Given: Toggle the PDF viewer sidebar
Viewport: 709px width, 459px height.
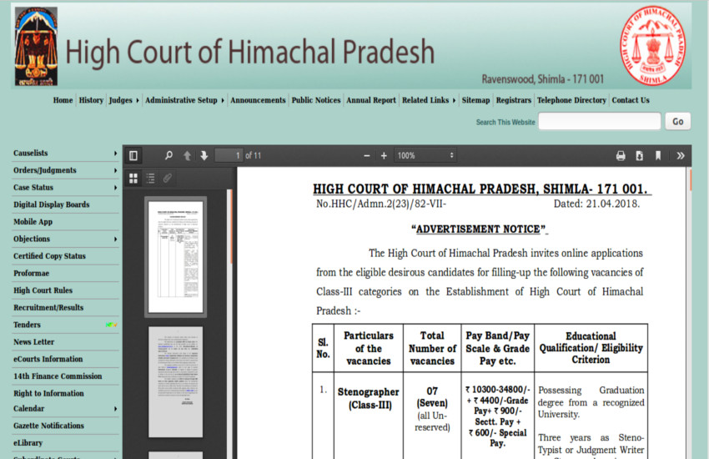Looking at the screenshot, I should pyautogui.click(x=133, y=155).
